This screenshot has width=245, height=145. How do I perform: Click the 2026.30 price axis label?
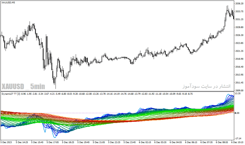coord(239,35)
